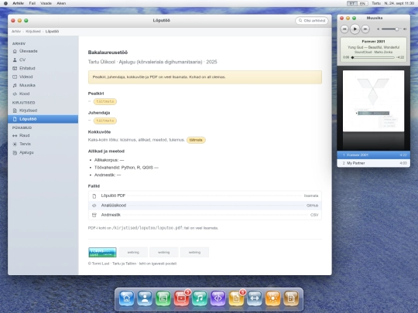Click the Apple logo in menu bar
Viewport: 418px width, 313px height.
(x=5, y=3)
